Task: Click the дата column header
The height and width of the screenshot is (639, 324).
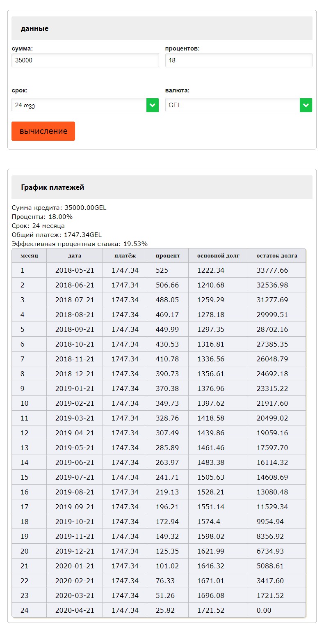Action: [75, 255]
